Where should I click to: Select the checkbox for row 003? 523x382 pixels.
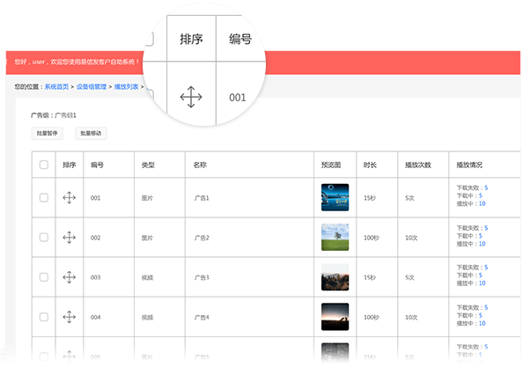coord(44,277)
